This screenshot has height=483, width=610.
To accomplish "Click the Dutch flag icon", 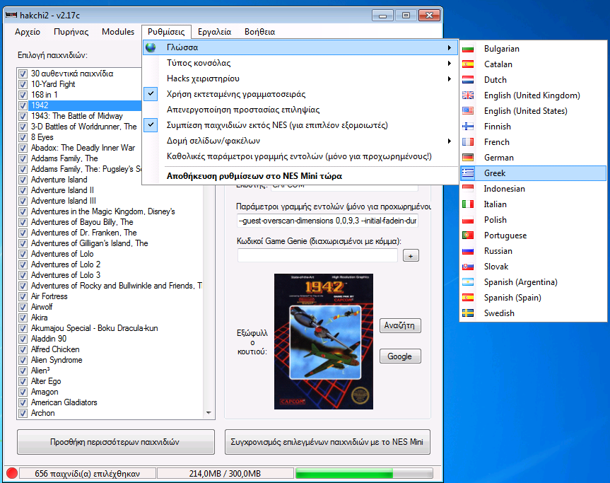I will pyautogui.click(x=468, y=80).
